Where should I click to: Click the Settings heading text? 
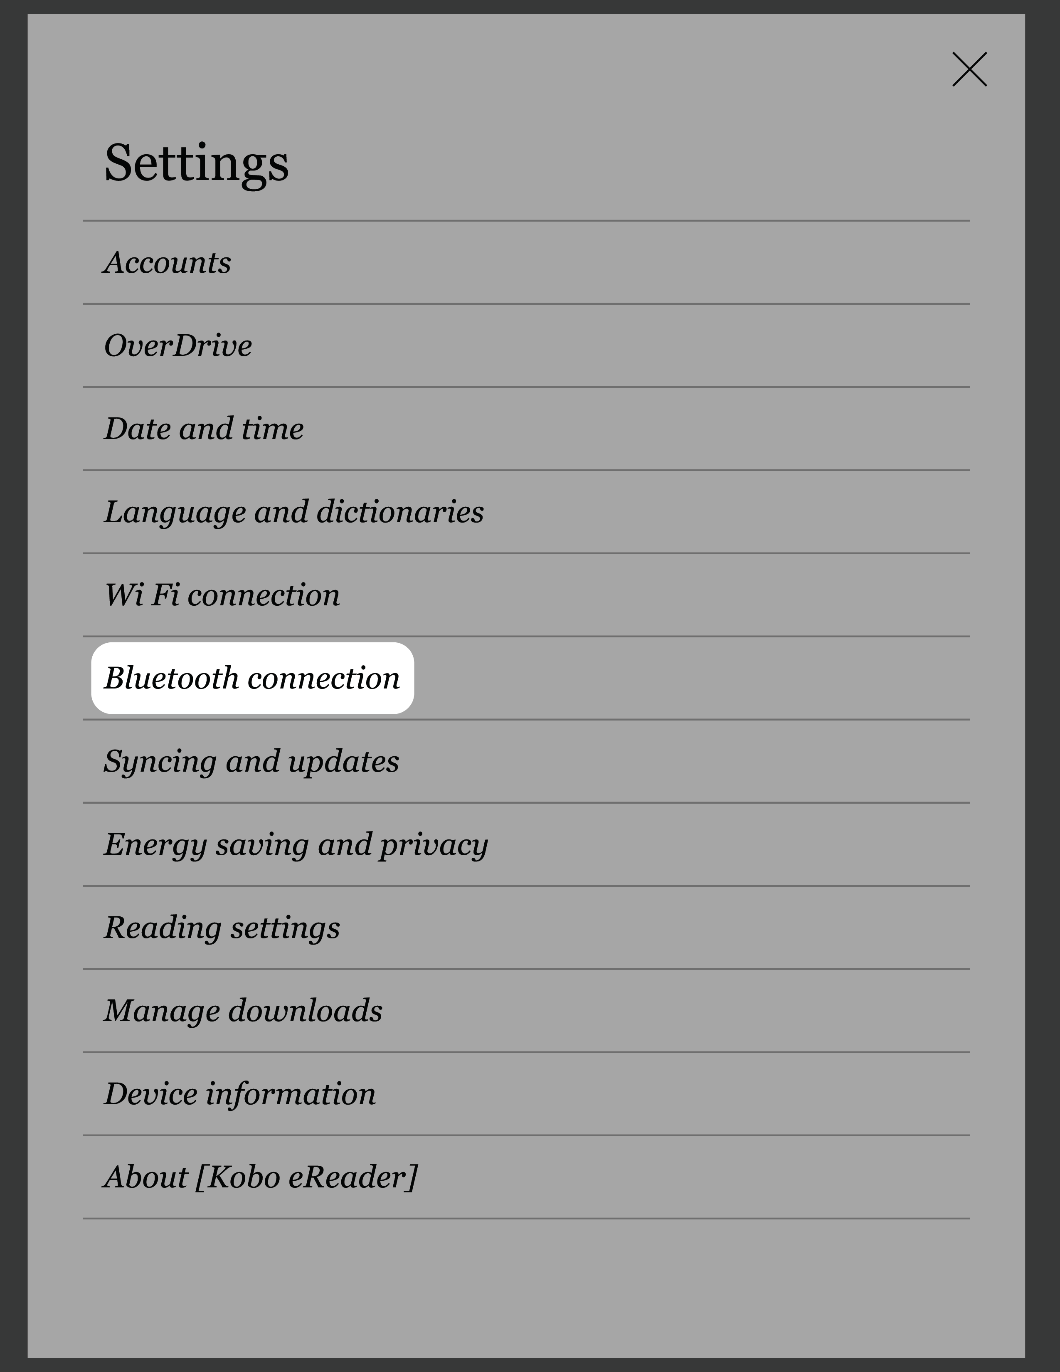(x=196, y=163)
